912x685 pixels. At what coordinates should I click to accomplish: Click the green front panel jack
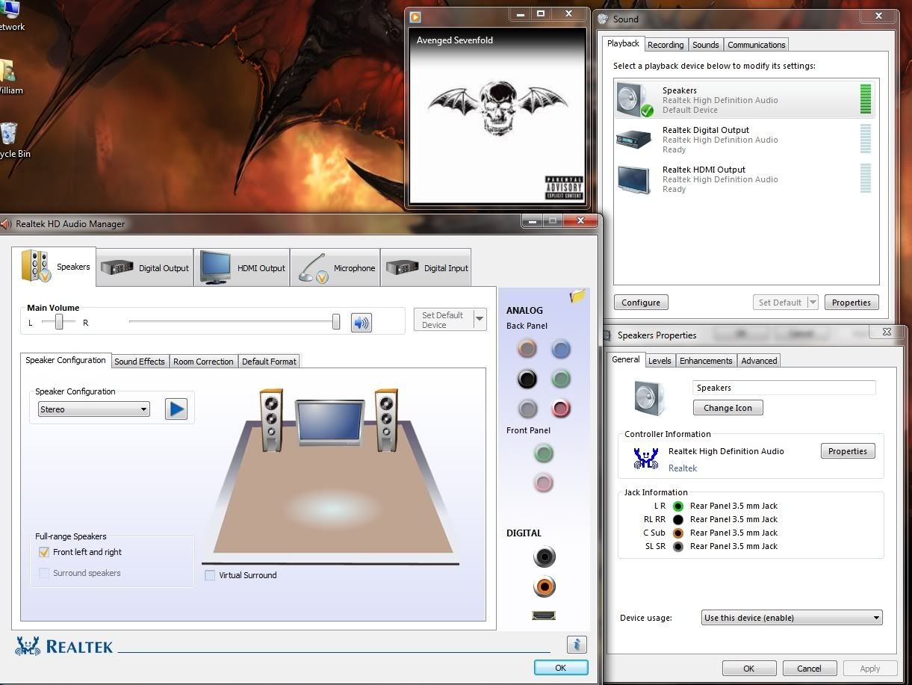(x=544, y=453)
